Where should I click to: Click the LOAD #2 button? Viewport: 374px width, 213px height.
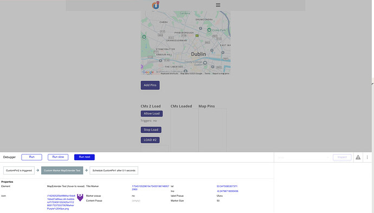click(150, 140)
